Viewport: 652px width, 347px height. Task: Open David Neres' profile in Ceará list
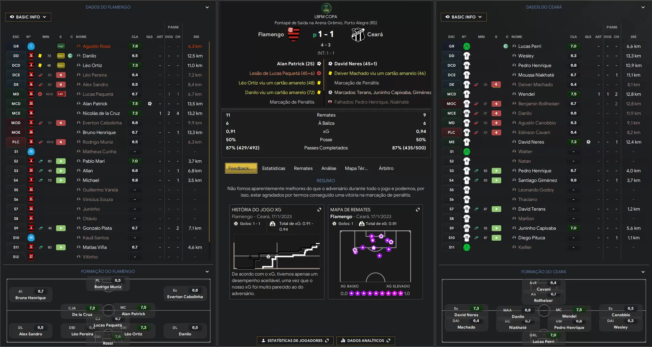pyautogui.click(x=531, y=142)
